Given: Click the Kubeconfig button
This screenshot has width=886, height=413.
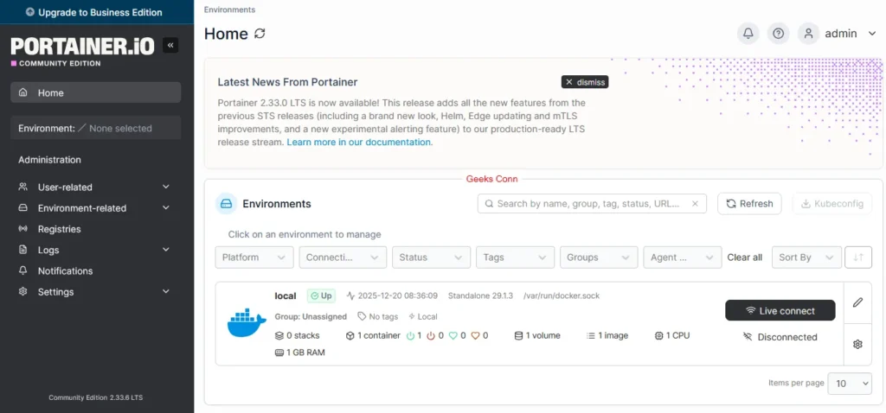Looking at the screenshot, I should coord(832,204).
